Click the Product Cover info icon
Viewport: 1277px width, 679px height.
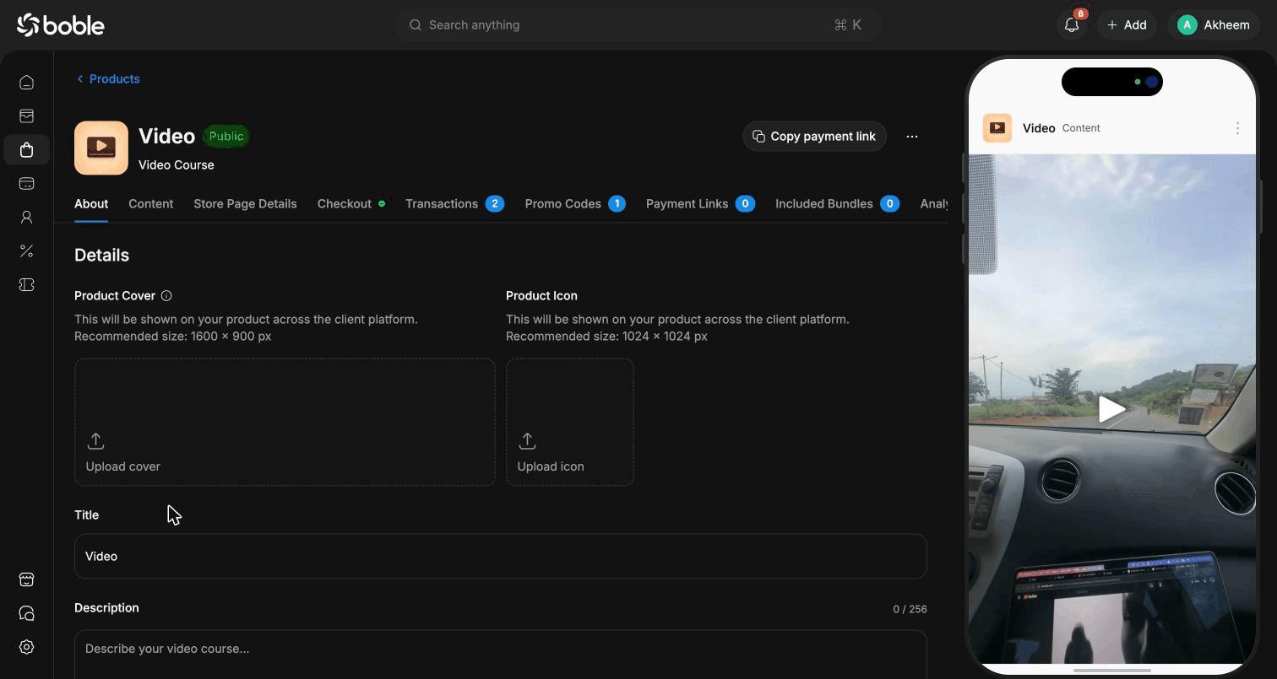(x=166, y=296)
